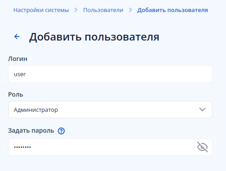The width and height of the screenshot is (226, 171).
Task: Focus the Логин input field
Action: 110,74
